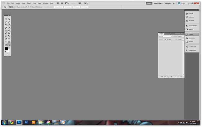The image size is (202, 127).
Task: Click the Print Size button
Action: pyautogui.click(x=85, y=7)
